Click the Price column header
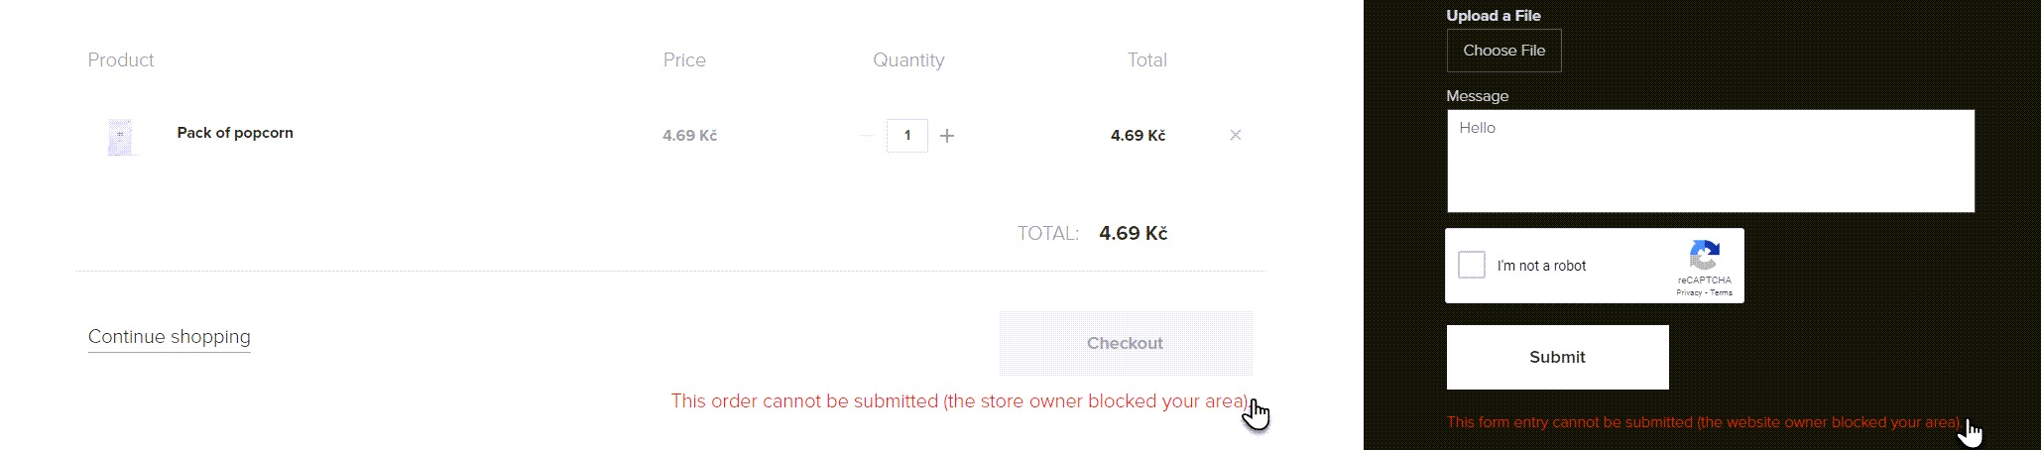The image size is (2041, 450). pyautogui.click(x=684, y=60)
